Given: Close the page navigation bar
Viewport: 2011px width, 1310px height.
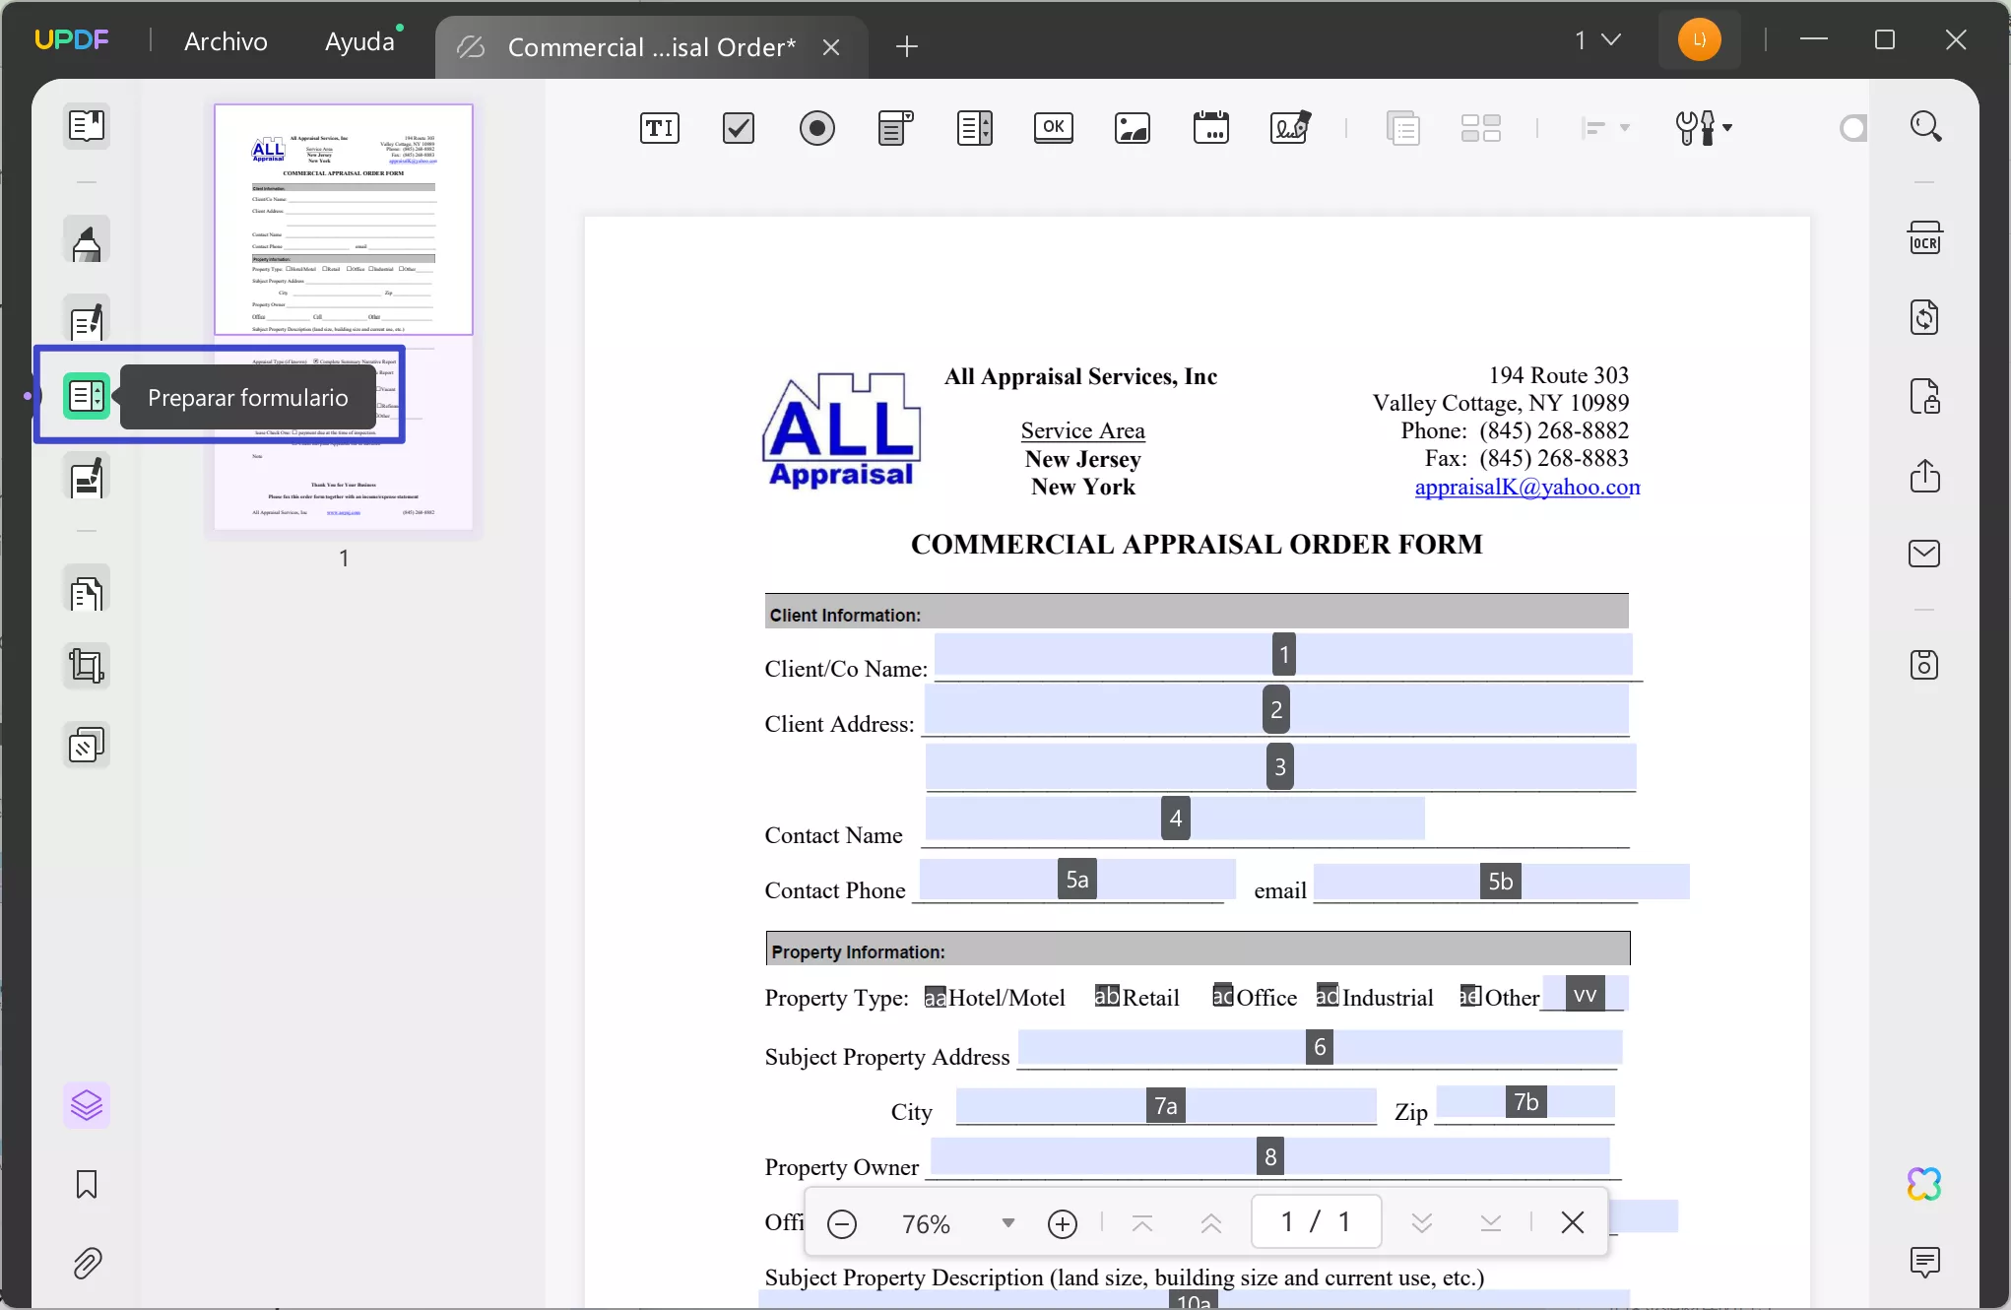Looking at the screenshot, I should pyautogui.click(x=1573, y=1222).
